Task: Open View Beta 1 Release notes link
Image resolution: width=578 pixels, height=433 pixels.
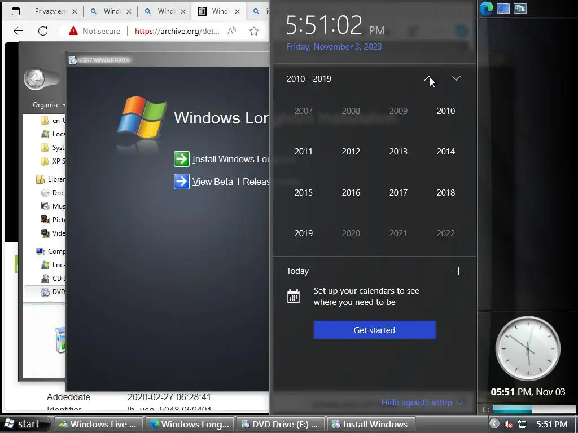Action: tap(231, 182)
